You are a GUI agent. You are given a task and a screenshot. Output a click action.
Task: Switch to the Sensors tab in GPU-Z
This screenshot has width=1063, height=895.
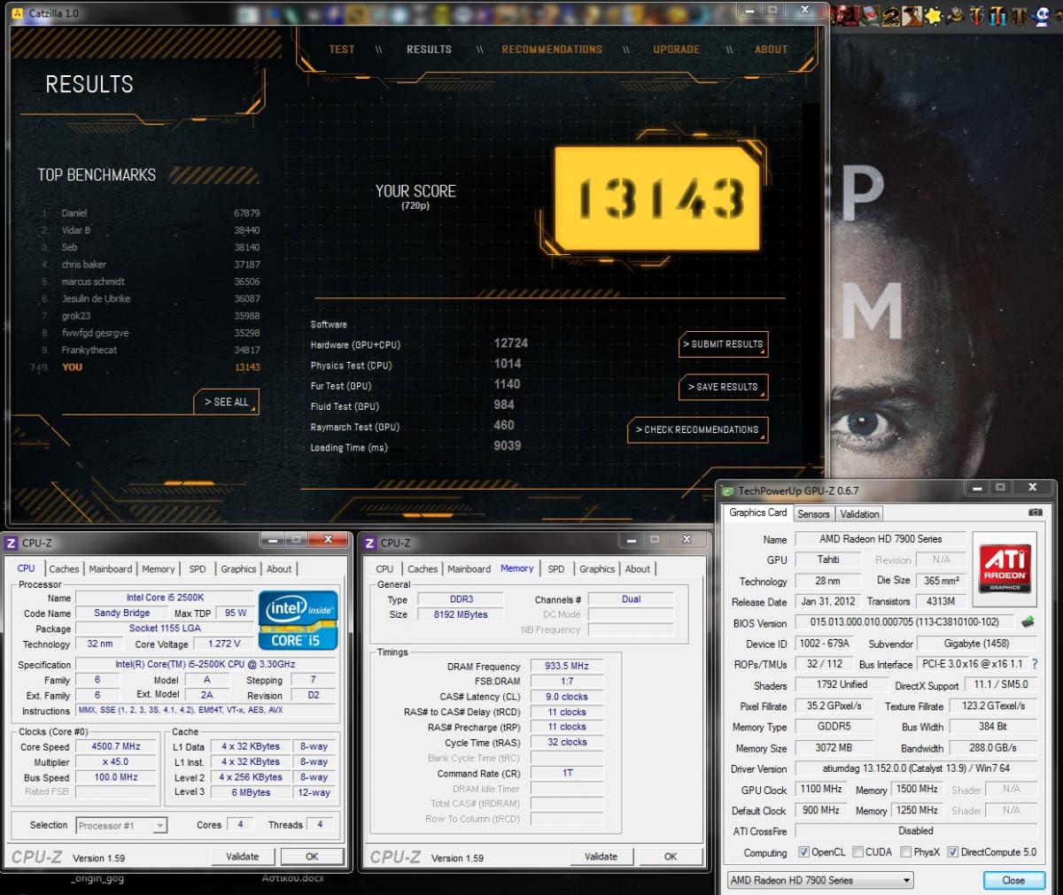(x=813, y=513)
